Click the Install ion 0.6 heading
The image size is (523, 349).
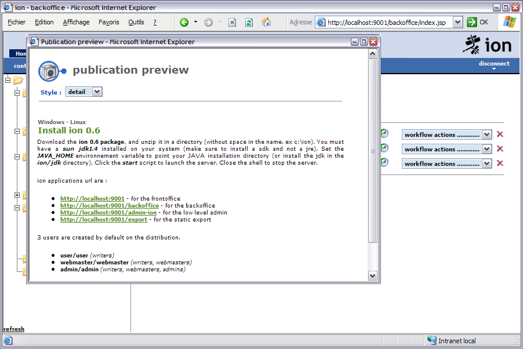pos(69,130)
